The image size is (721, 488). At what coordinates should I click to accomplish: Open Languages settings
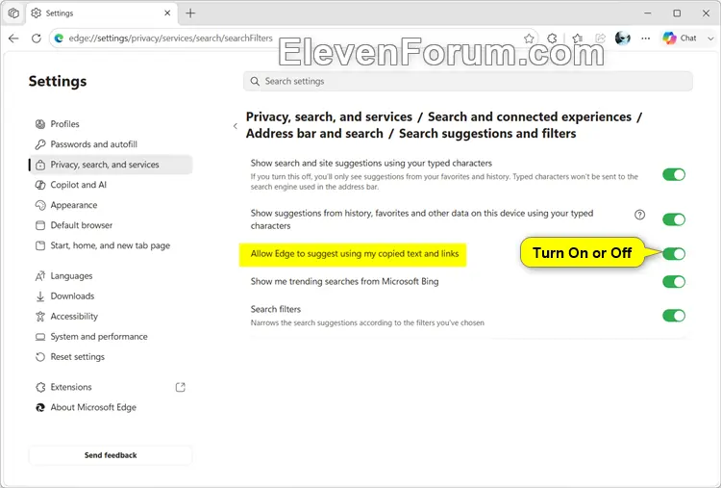[x=111, y=276]
